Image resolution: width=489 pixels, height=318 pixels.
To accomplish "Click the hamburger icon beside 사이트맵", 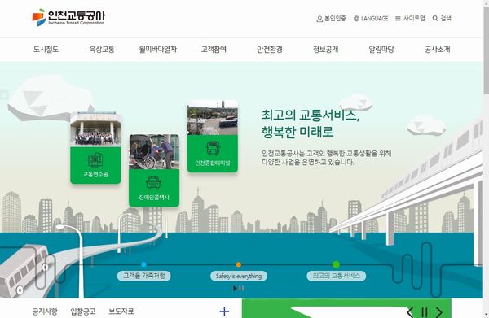I will (x=398, y=19).
